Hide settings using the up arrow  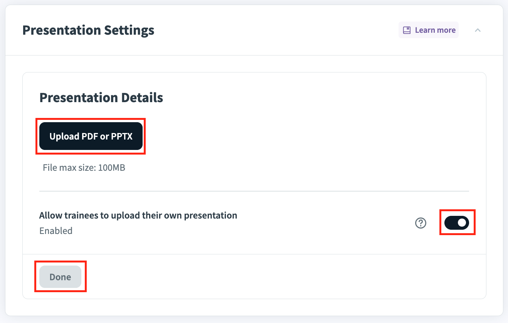478,30
